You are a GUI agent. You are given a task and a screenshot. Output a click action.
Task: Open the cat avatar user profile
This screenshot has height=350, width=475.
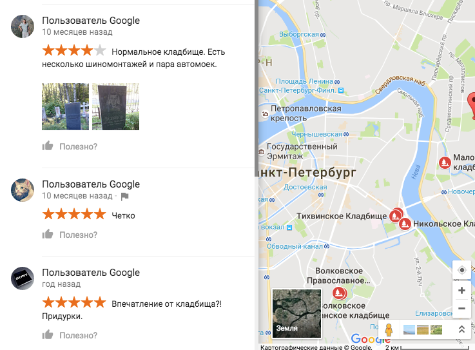click(x=23, y=190)
